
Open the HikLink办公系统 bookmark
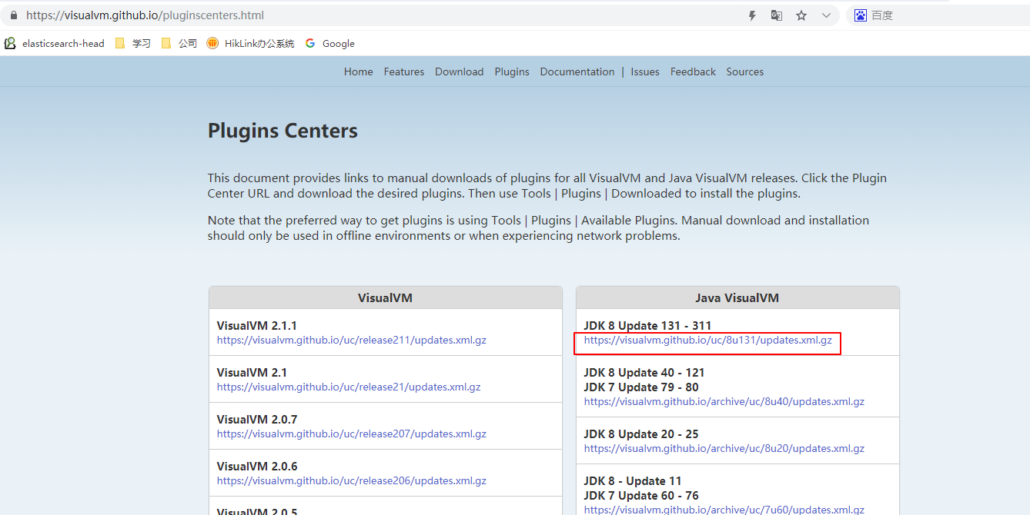click(x=251, y=44)
